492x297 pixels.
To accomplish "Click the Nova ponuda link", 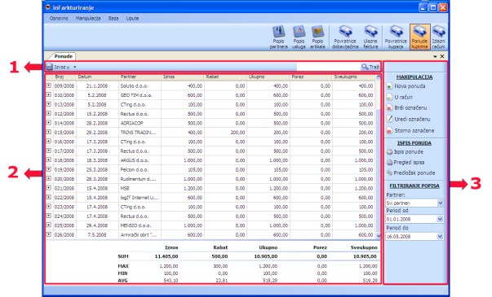I will tap(410, 86).
